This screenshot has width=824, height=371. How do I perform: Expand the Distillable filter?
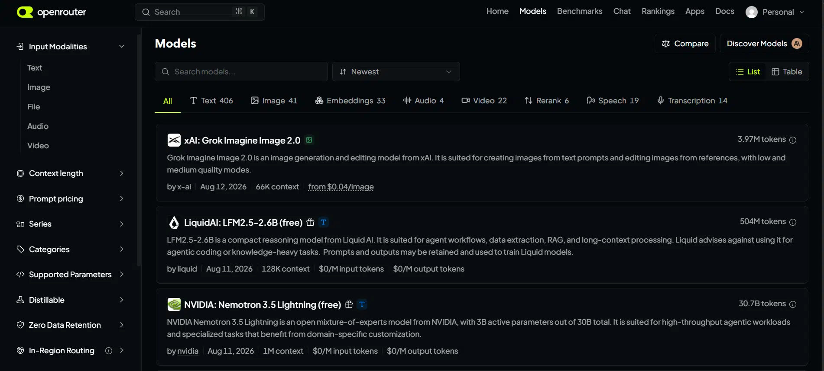tap(70, 300)
